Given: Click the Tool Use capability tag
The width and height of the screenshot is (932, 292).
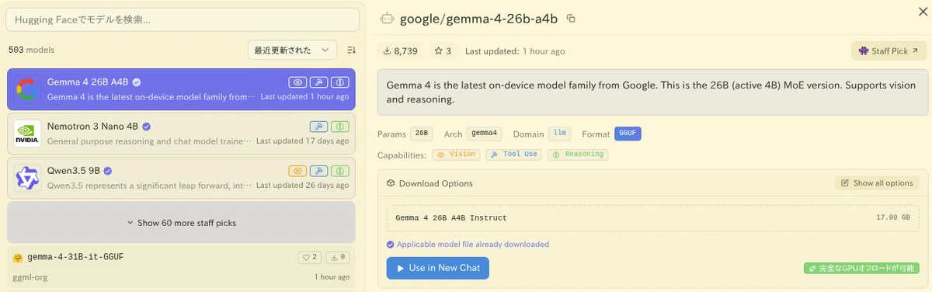Looking at the screenshot, I should pyautogui.click(x=513, y=155).
